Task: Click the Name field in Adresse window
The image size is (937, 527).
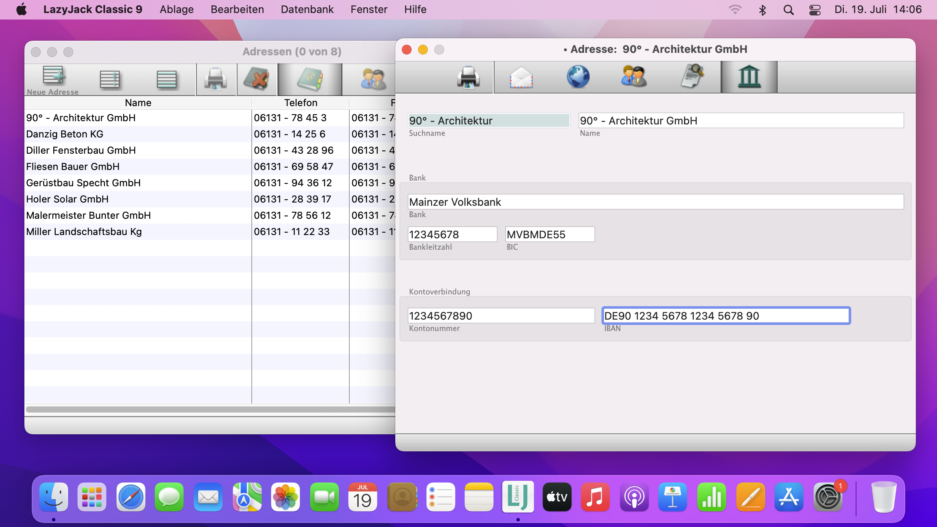Action: 741,120
